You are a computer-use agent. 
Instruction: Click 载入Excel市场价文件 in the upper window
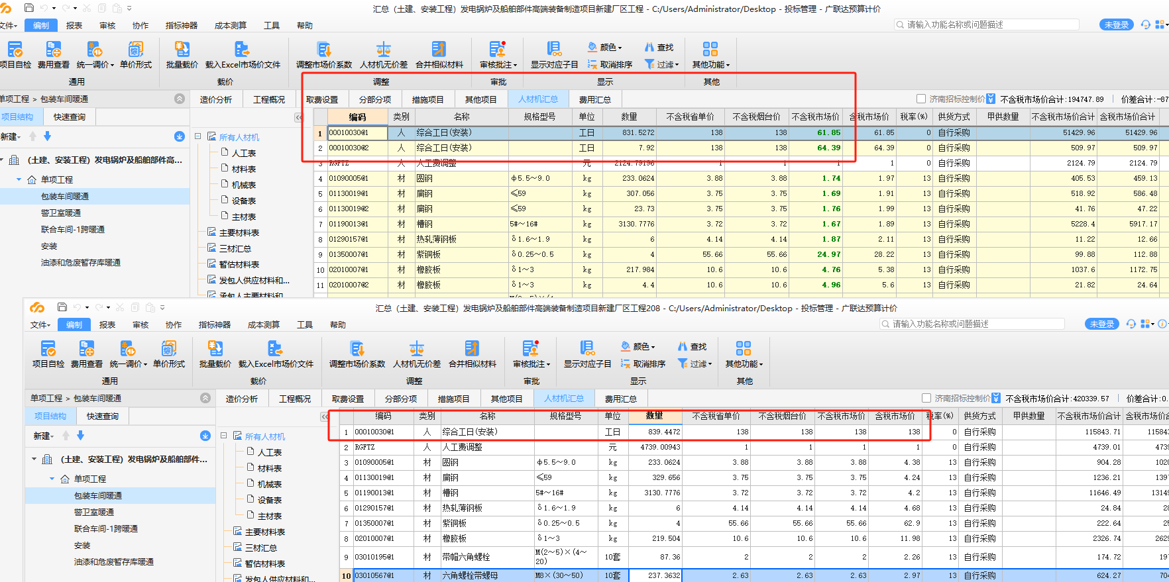(x=243, y=56)
